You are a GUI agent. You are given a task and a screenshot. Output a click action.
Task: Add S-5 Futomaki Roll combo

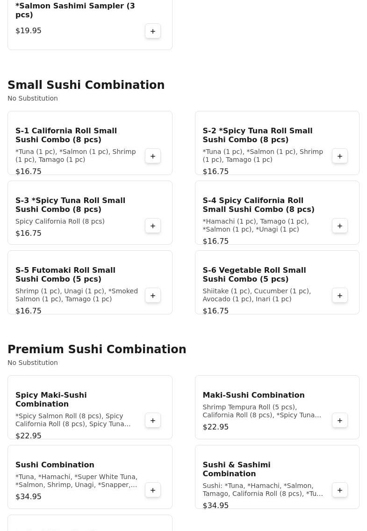[153, 296]
